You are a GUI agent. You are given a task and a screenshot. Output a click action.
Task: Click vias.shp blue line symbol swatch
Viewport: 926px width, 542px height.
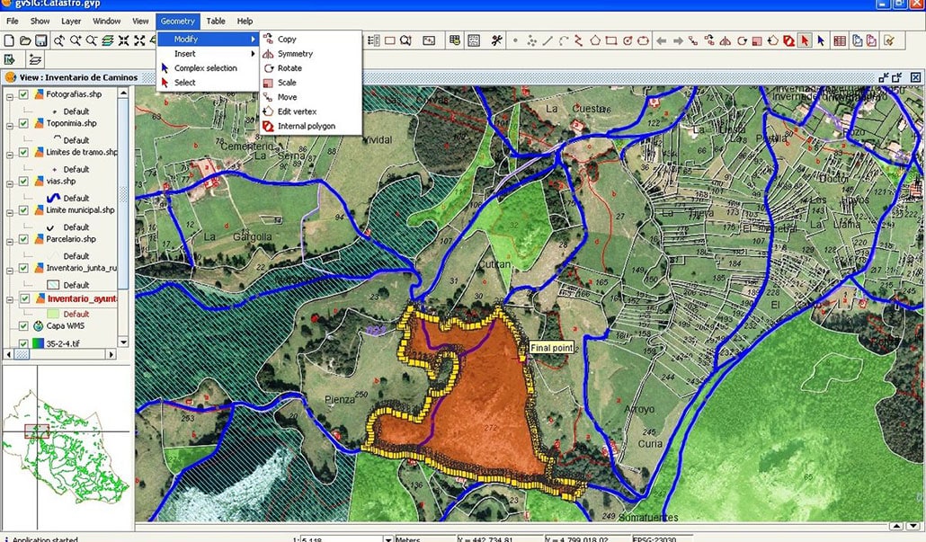click(53, 198)
